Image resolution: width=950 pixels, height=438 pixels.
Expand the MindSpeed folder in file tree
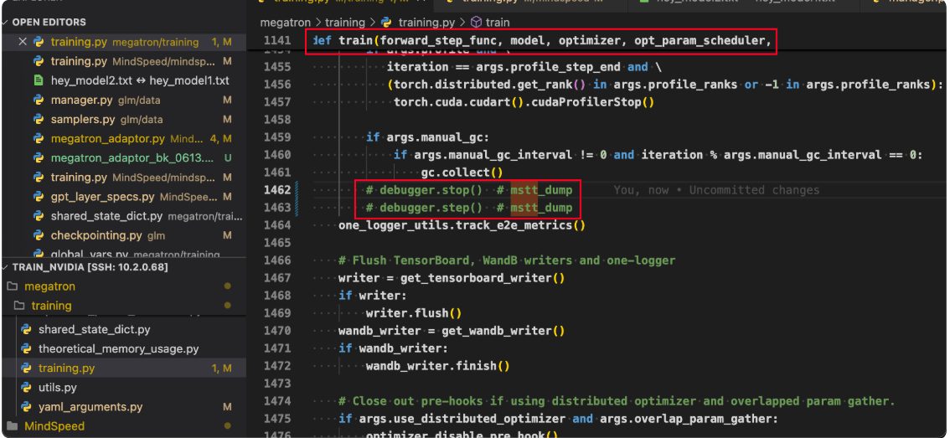click(x=54, y=426)
